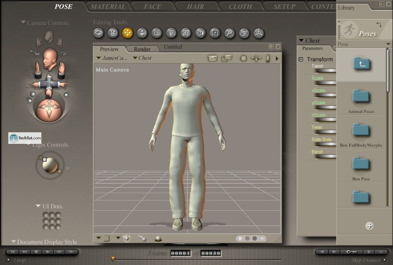Open the Ben FullBodyMorphs folder
The width and height of the screenshot is (393, 265).
pyautogui.click(x=361, y=130)
